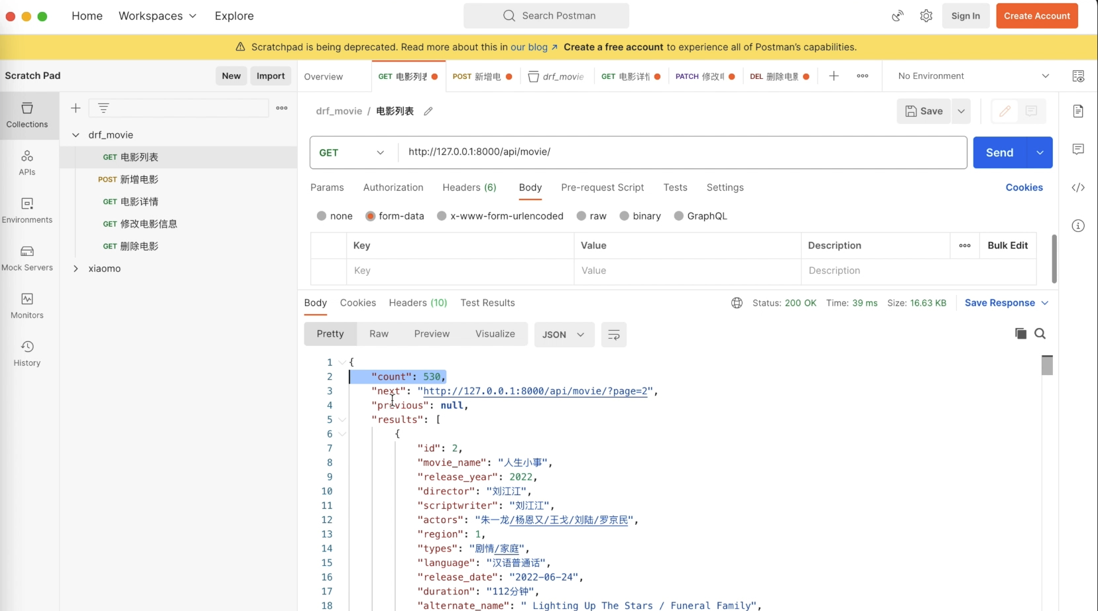Click the Create Account button
The height and width of the screenshot is (611, 1098).
[1036, 16]
